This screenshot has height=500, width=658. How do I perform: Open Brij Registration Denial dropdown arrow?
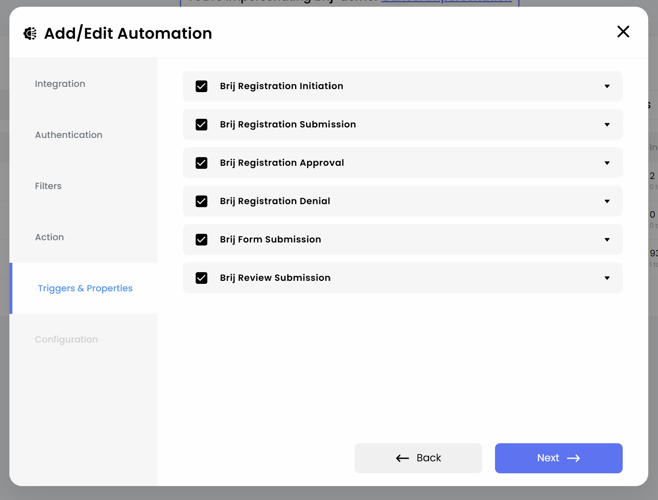(x=607, y=202)
